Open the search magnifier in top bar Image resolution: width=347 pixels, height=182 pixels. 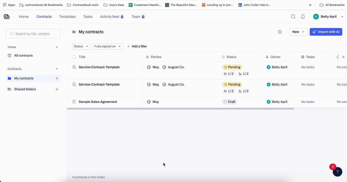293,17
